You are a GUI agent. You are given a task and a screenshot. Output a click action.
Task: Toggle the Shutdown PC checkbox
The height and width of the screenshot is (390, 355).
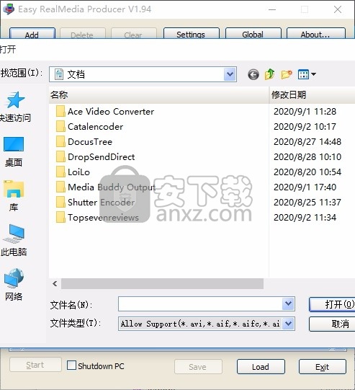tap(71, 365)
